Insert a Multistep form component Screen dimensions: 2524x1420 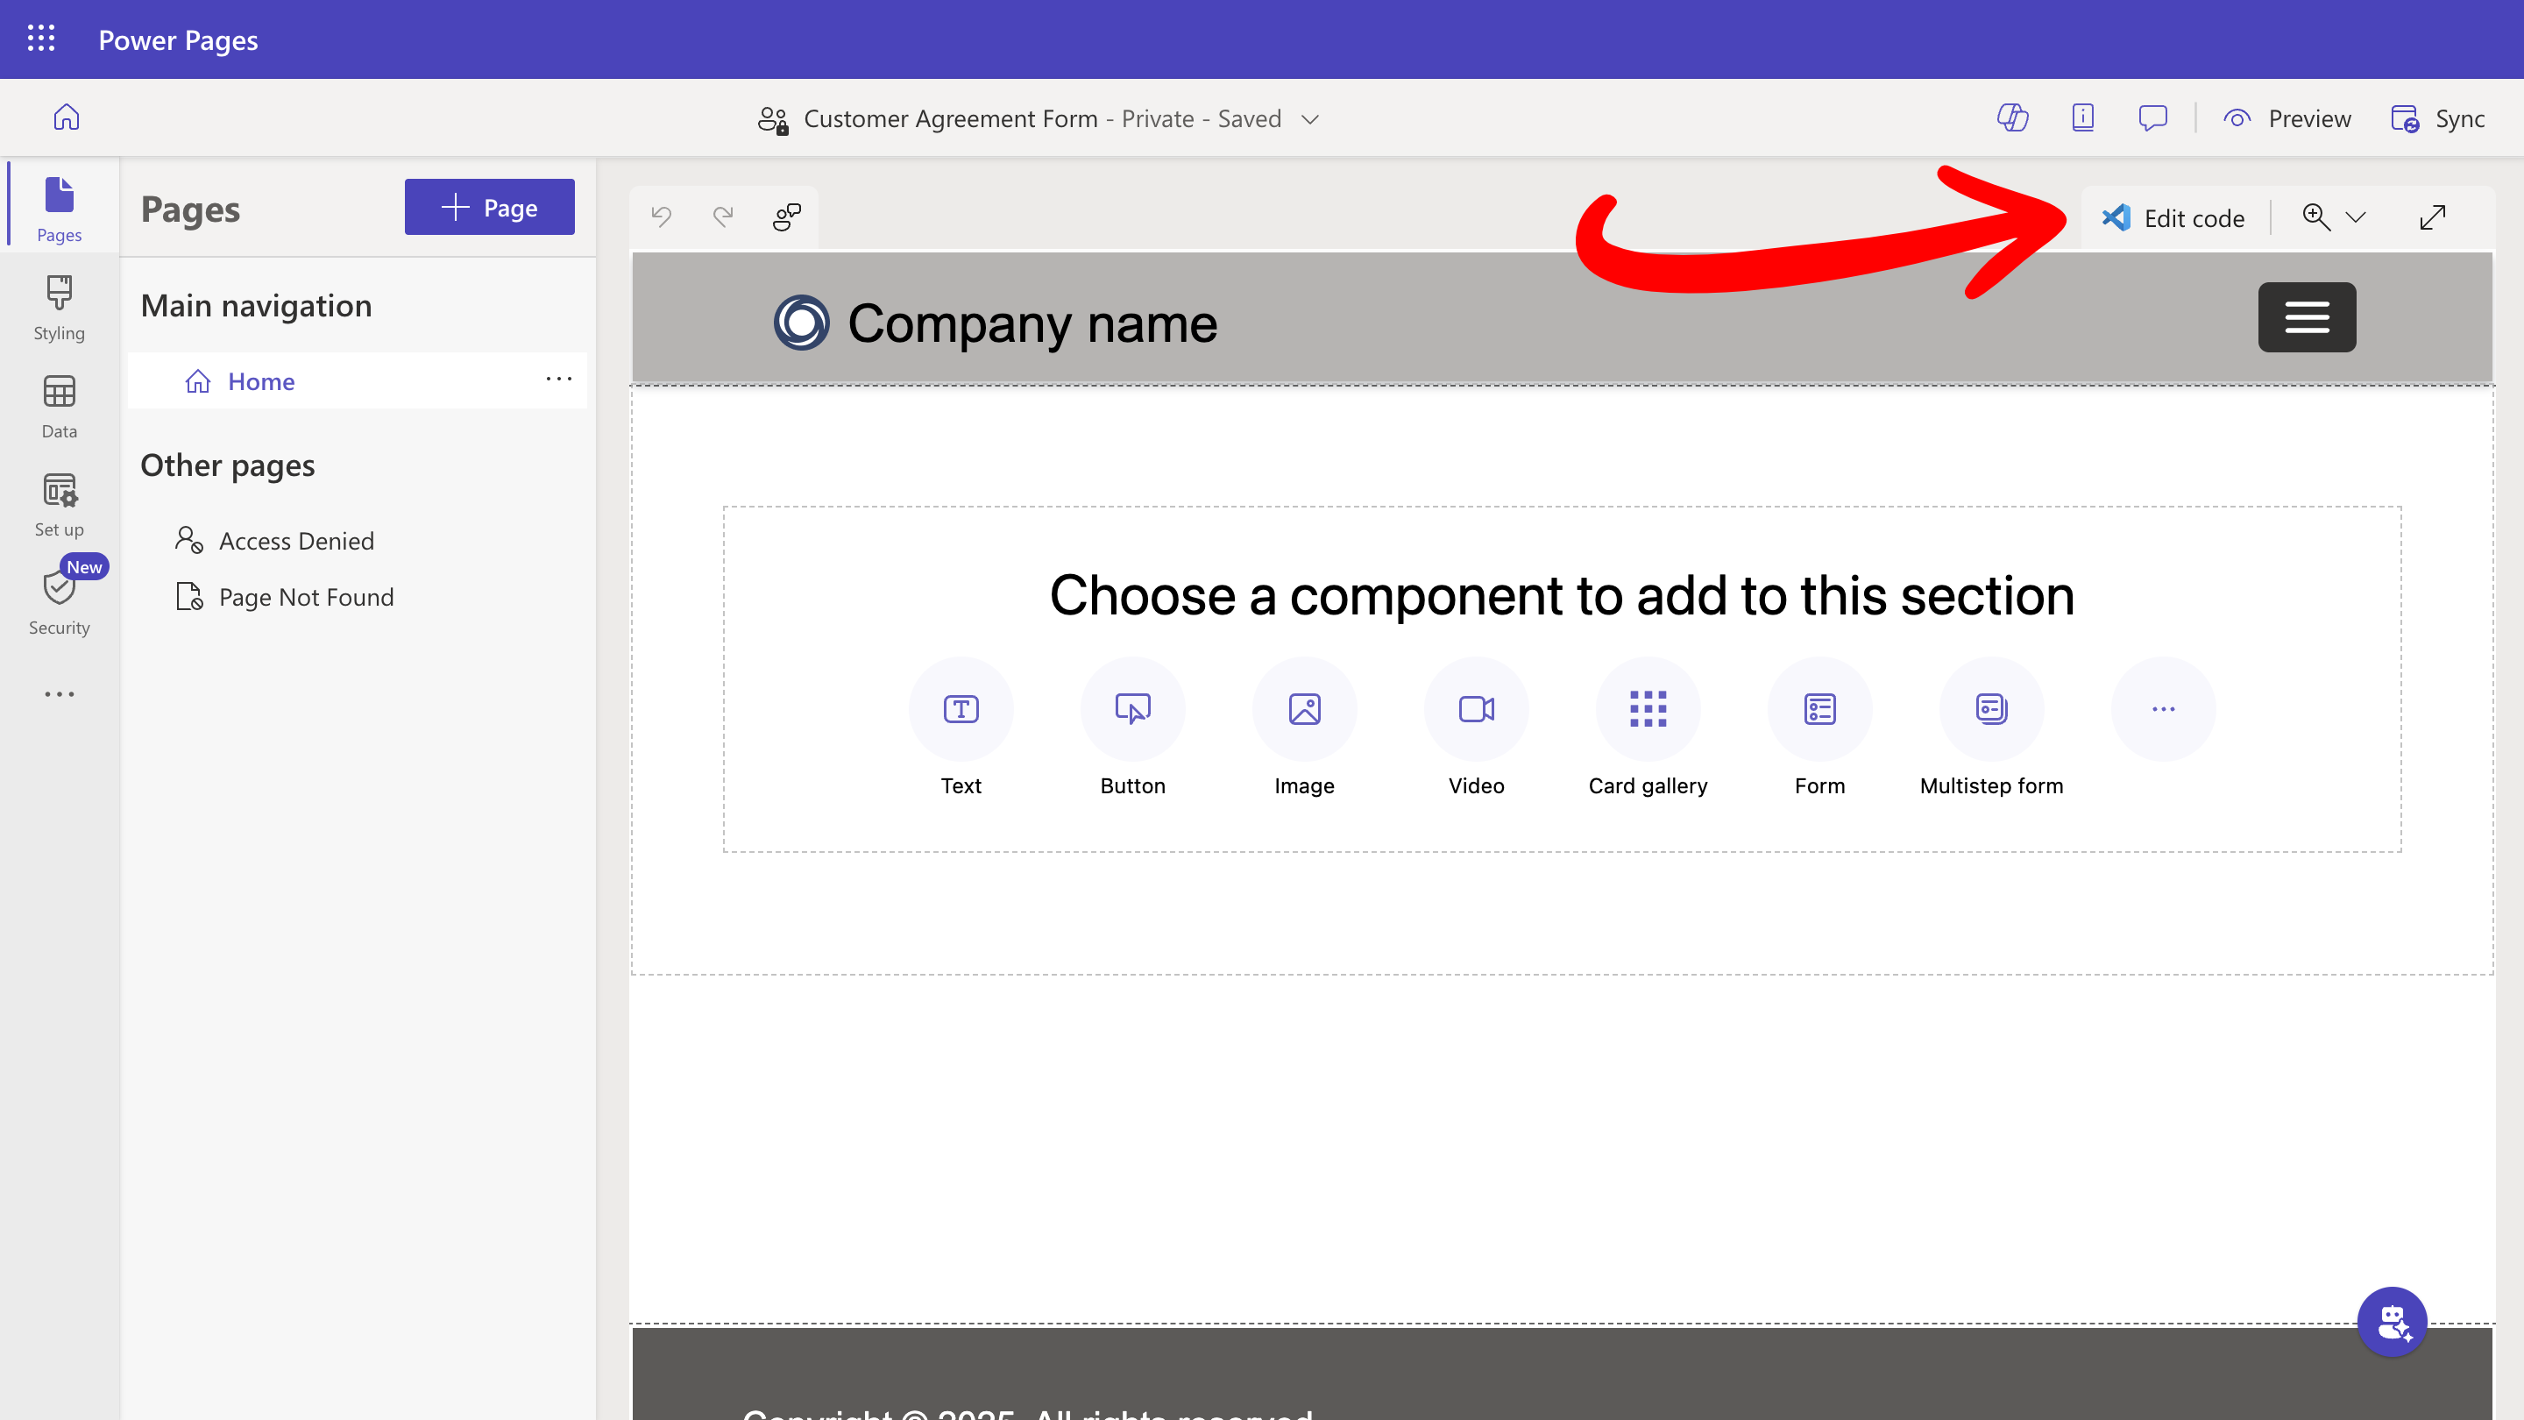1991,708
